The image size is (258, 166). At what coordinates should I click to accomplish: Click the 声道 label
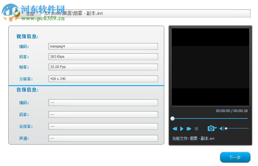click(x=24, y=138)
